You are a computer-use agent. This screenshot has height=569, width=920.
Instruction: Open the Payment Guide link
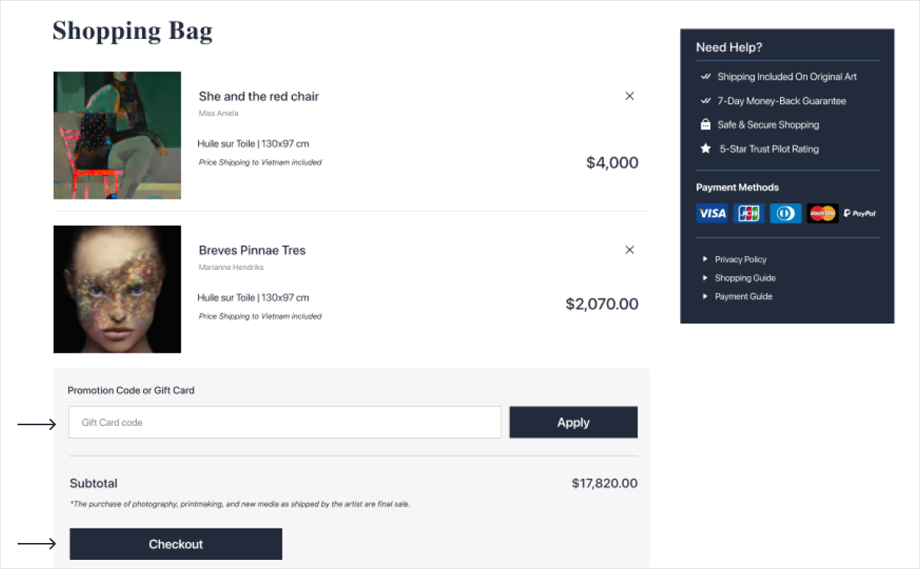coord(743,297)
